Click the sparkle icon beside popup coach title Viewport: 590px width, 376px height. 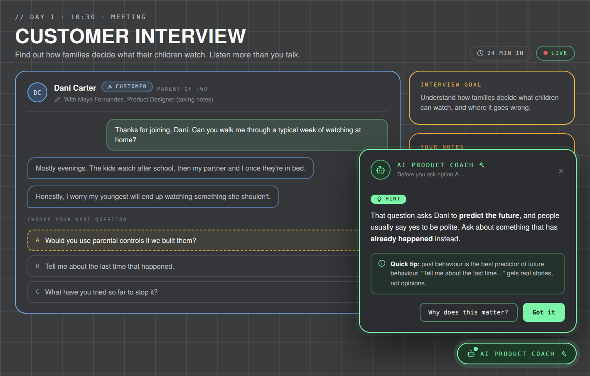tap(482, 165)
